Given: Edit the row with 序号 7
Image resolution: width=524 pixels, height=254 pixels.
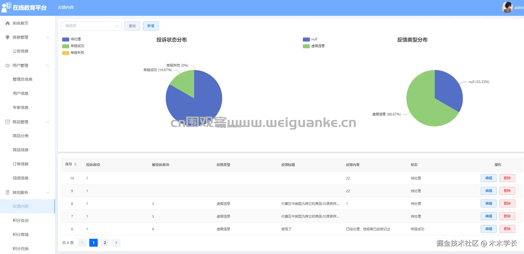Looking at the screenshot, I should (489, 216).
